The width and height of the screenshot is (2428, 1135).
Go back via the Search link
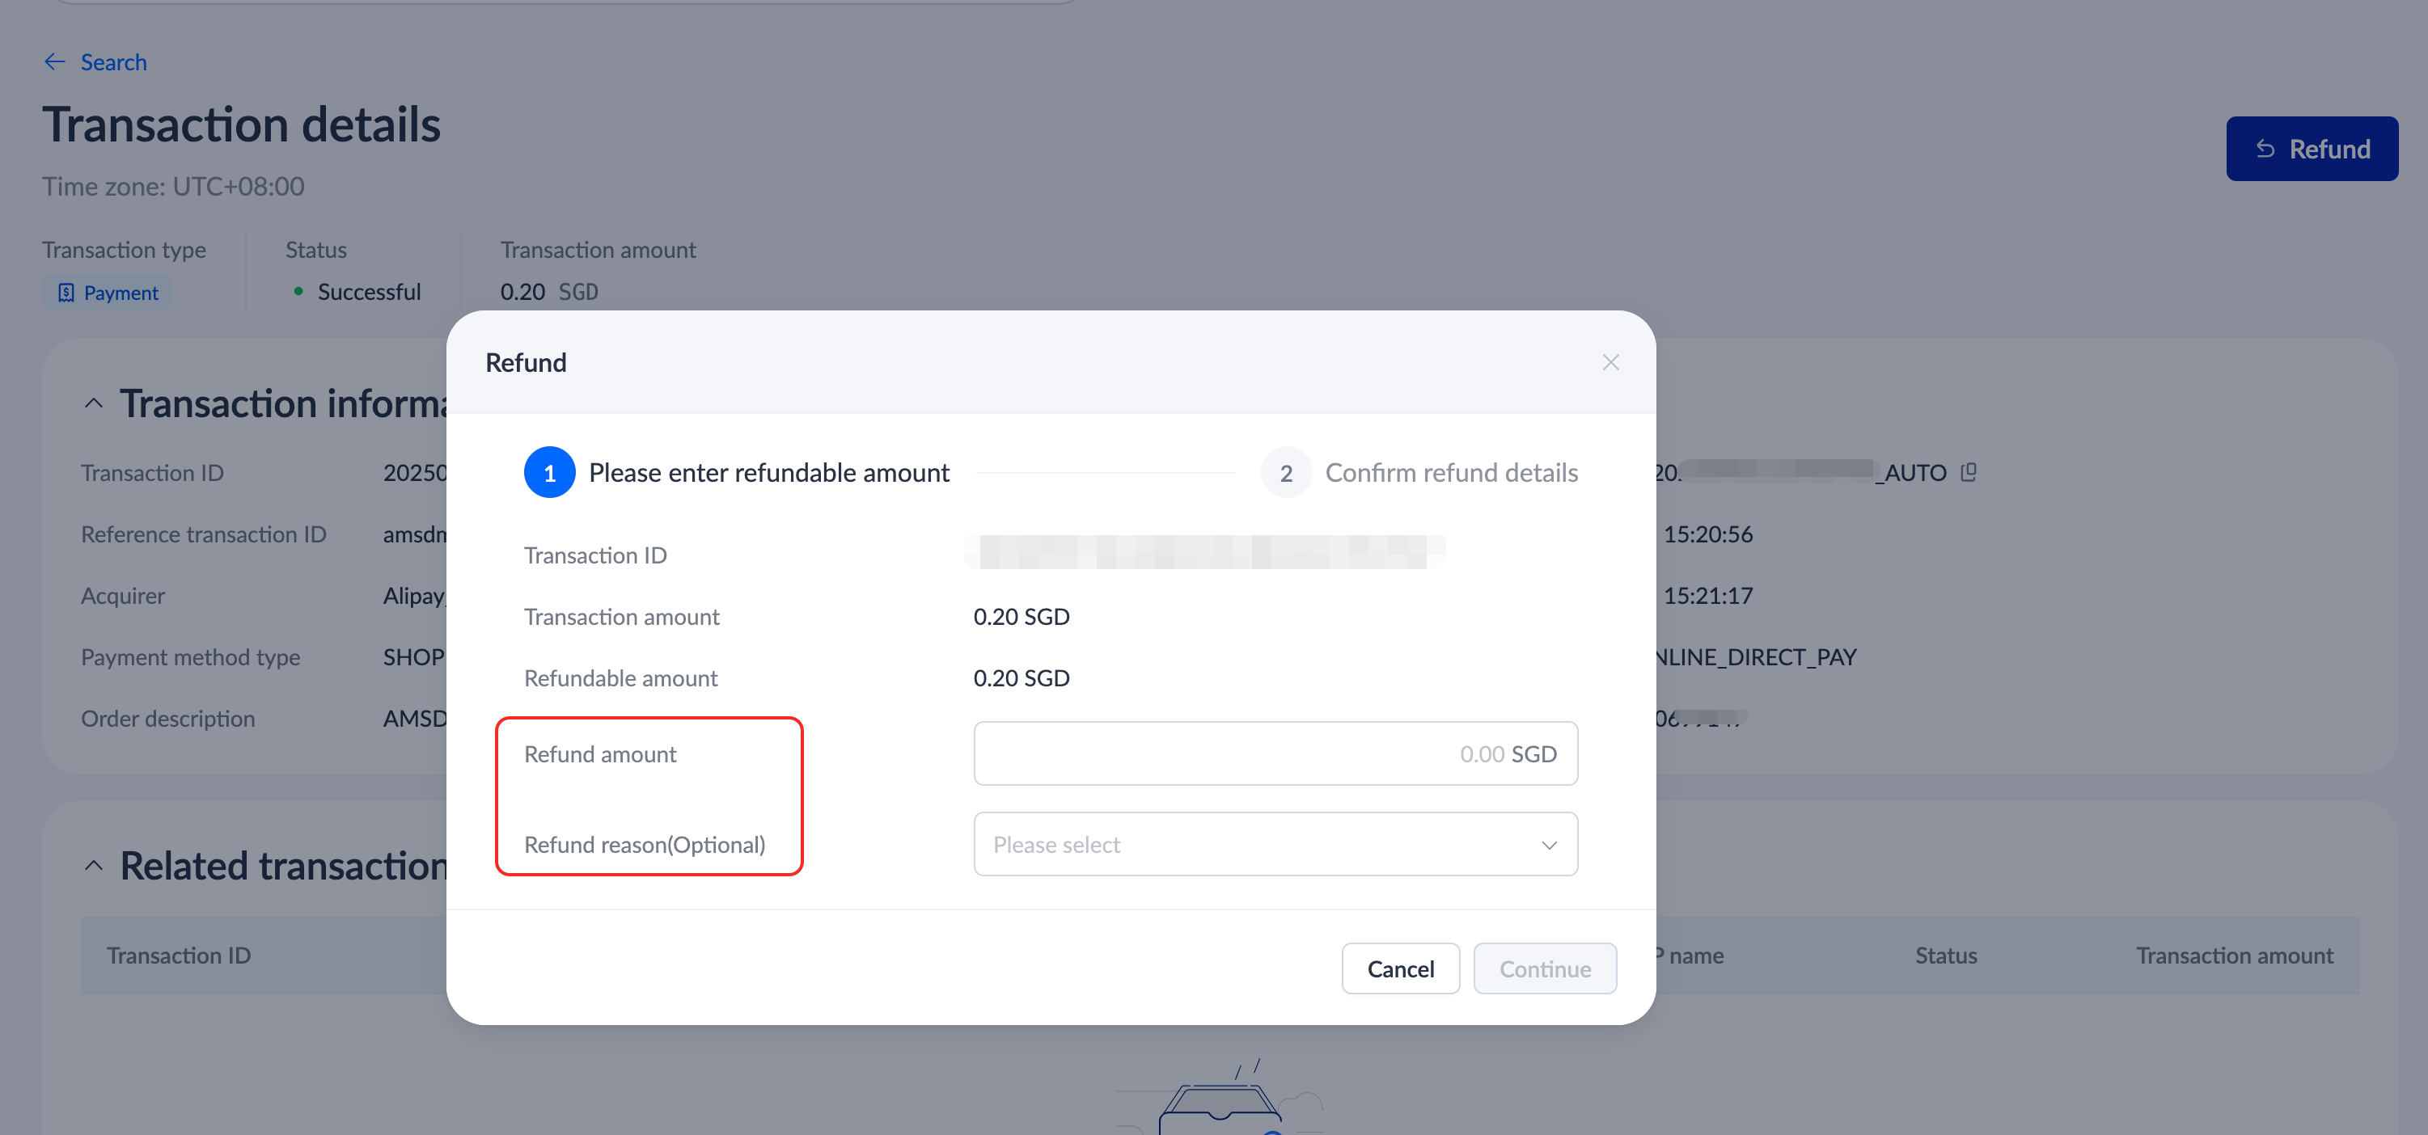(113, 62)
